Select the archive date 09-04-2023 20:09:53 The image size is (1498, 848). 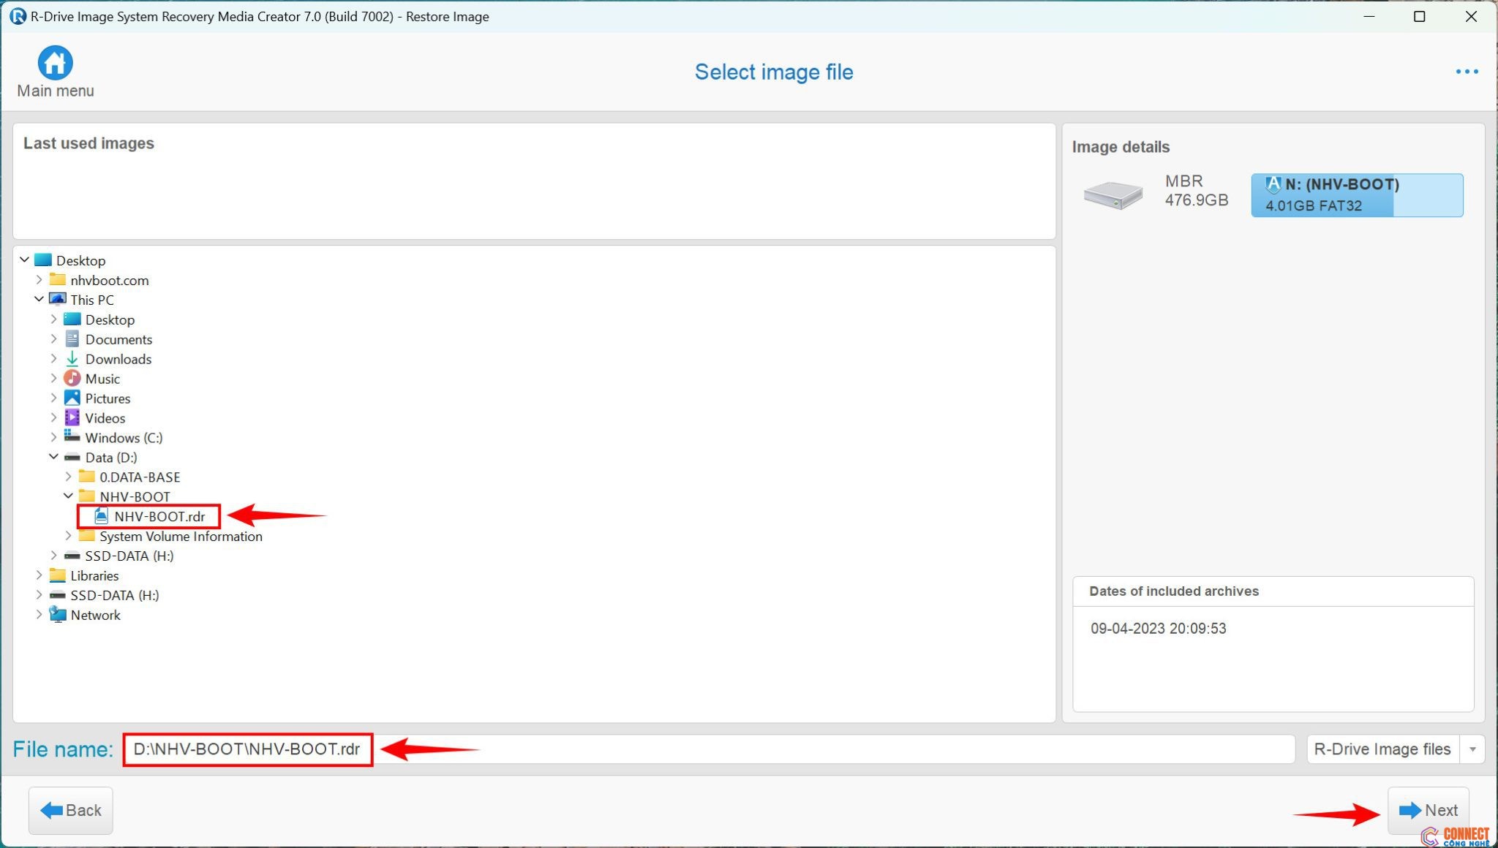pos(1158,629)
